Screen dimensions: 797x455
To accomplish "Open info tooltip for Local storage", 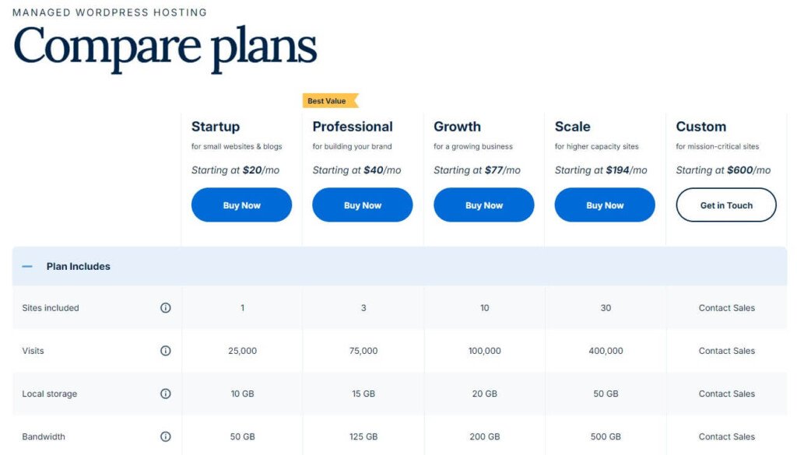I will [x=166, y=394].
